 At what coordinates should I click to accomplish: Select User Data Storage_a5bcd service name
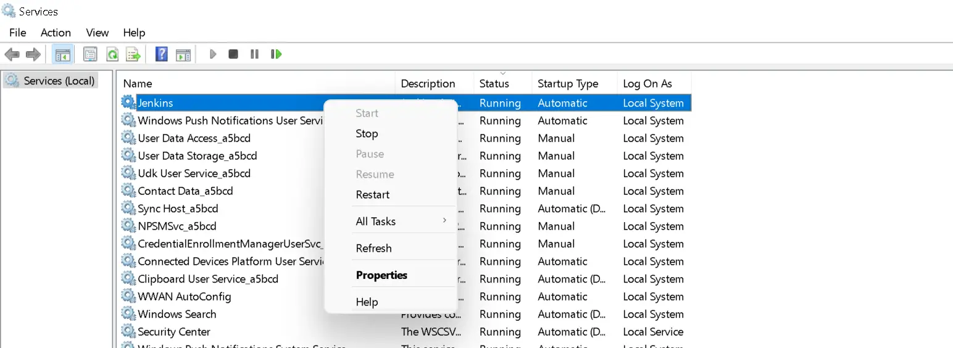click(x=198, y=155)
